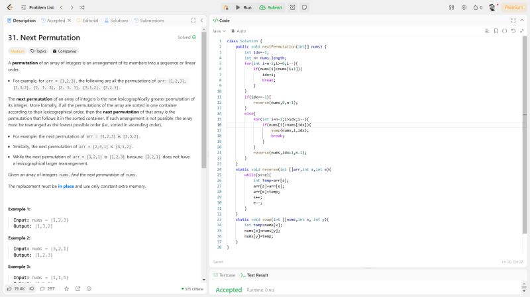Click the description panel scrollbar
The width and height of the screenshot is (530, 297).
[x=204, y=100]
